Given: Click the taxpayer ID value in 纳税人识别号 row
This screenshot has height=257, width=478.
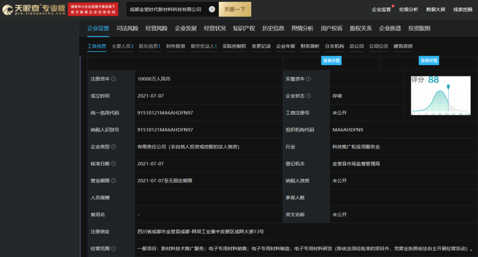Looking at the screenshot, I should point(165,129).
